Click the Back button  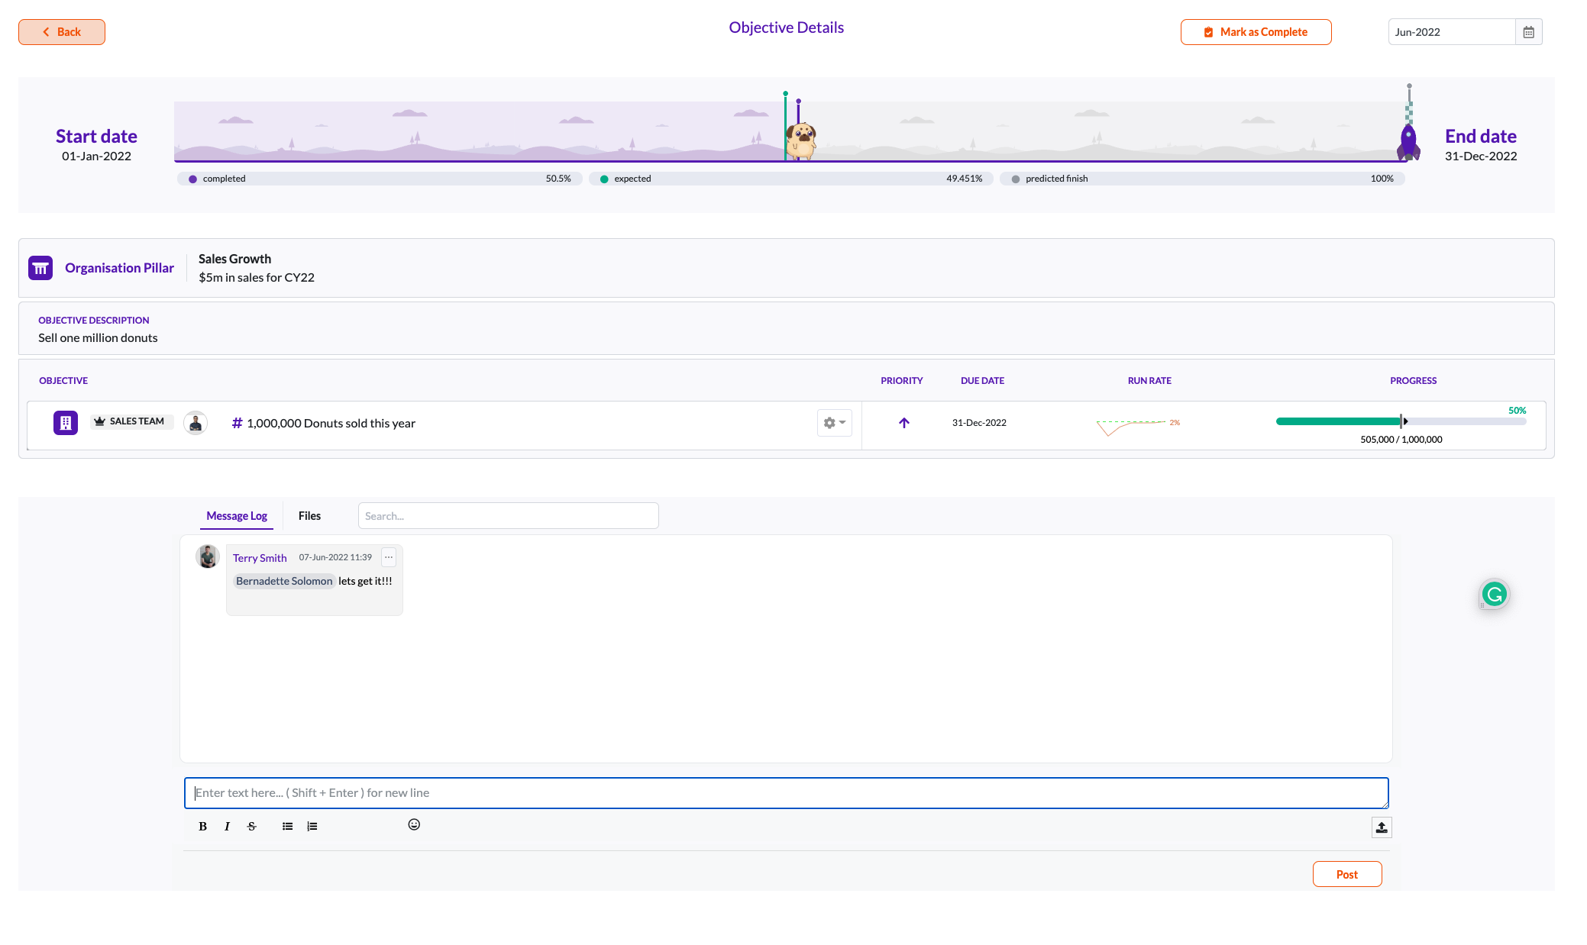coord(62,32)
